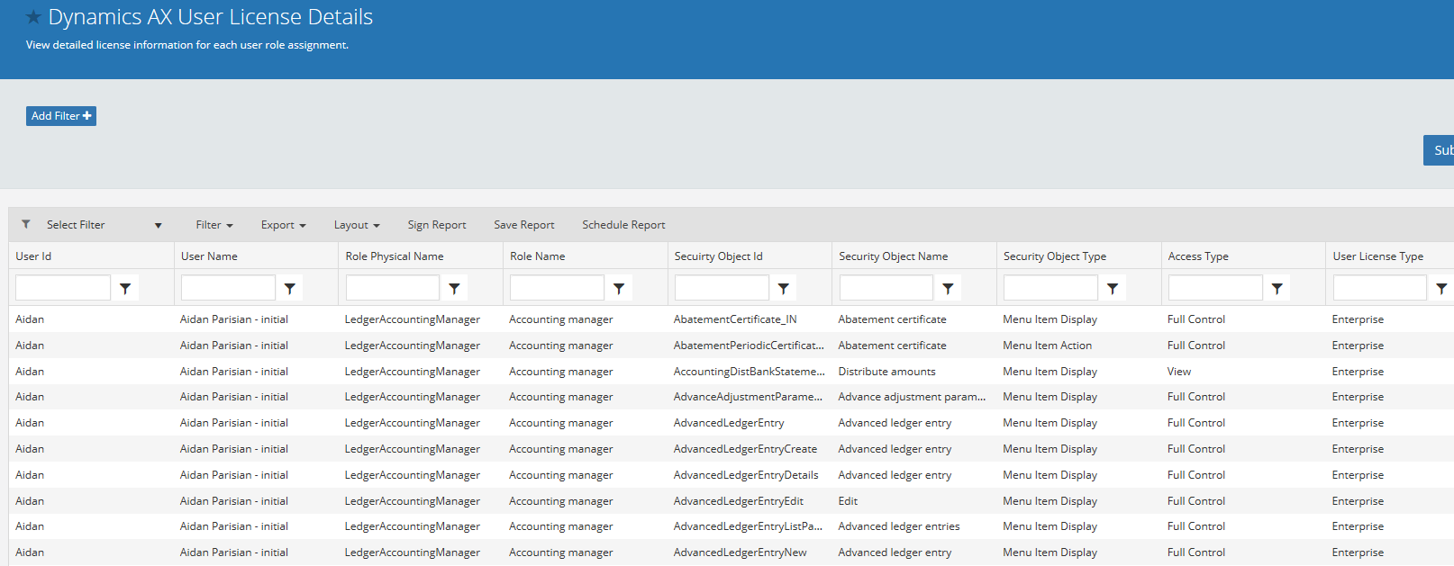Open the Select Filter dropdown
This screenshot has width=1454, height=566.
pyautogui.click(x=104, y=225)
